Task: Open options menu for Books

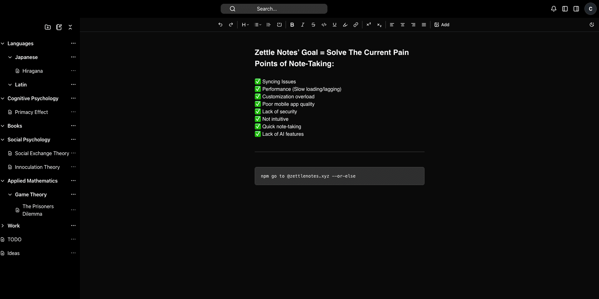Action: (x=73, y=126)
